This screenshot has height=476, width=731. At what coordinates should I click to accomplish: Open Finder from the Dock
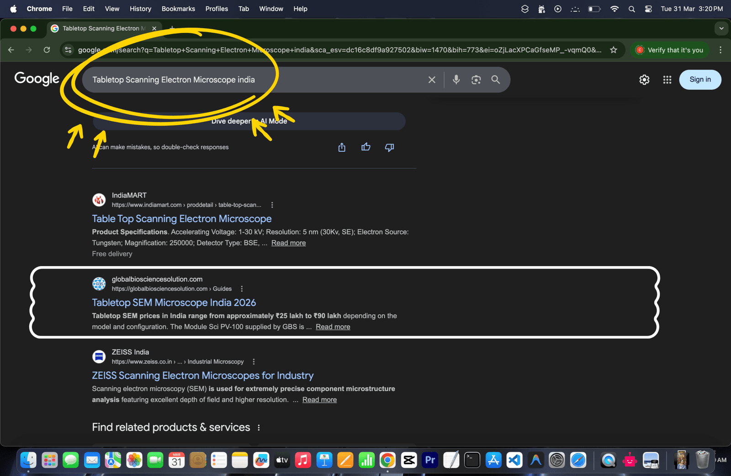click(28, 460)
